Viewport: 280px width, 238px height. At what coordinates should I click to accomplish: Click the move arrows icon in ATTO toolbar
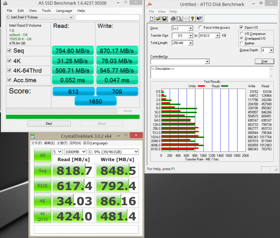pos(186,19)
